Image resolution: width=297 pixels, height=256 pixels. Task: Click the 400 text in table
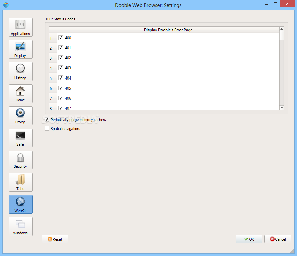tap(68, 38)
